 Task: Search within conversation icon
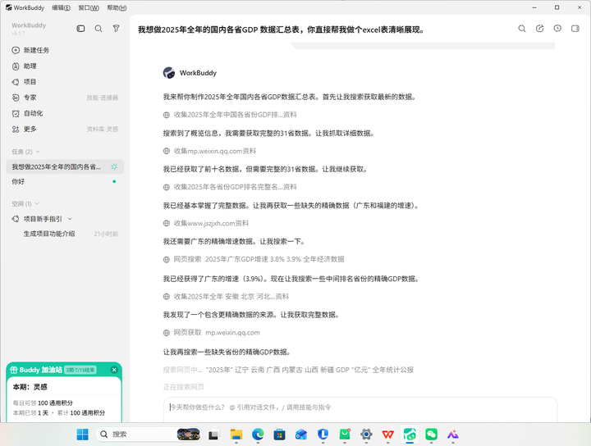522,29
